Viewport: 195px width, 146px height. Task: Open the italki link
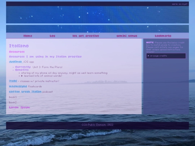[13, 81]
